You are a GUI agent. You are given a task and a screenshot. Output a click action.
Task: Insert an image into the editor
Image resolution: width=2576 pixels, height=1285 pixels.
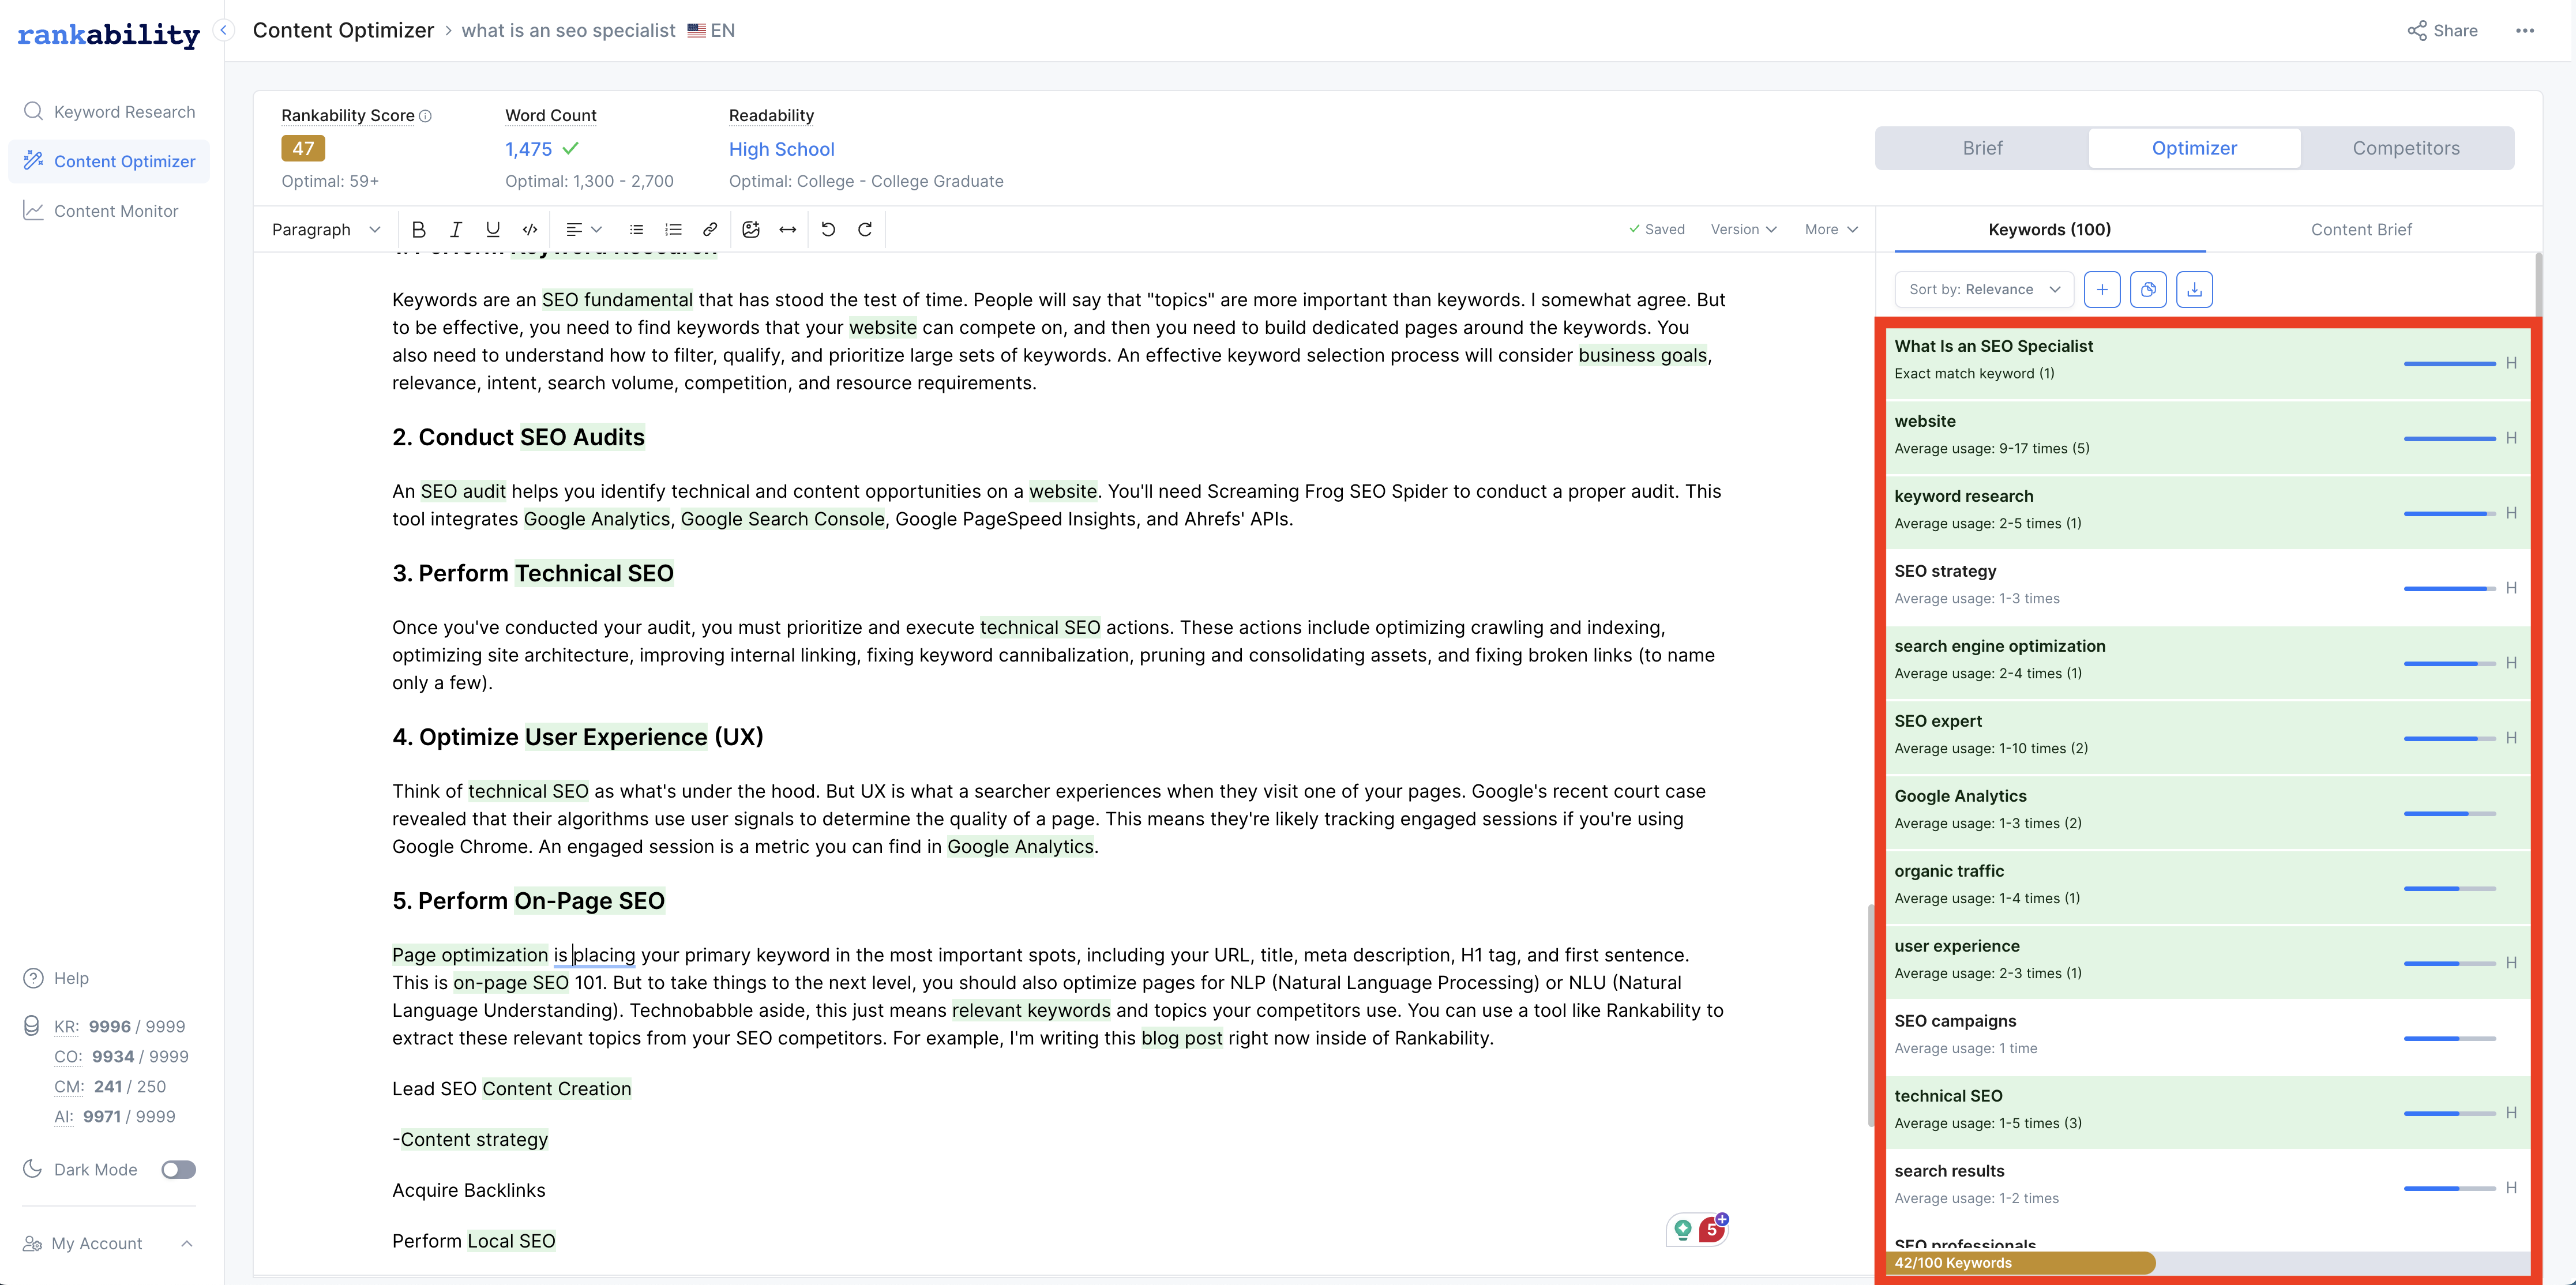click(751, 229)
